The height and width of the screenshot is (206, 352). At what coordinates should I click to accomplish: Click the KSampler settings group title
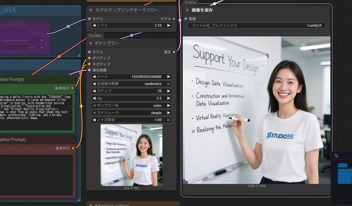click(x=112, y=205)
